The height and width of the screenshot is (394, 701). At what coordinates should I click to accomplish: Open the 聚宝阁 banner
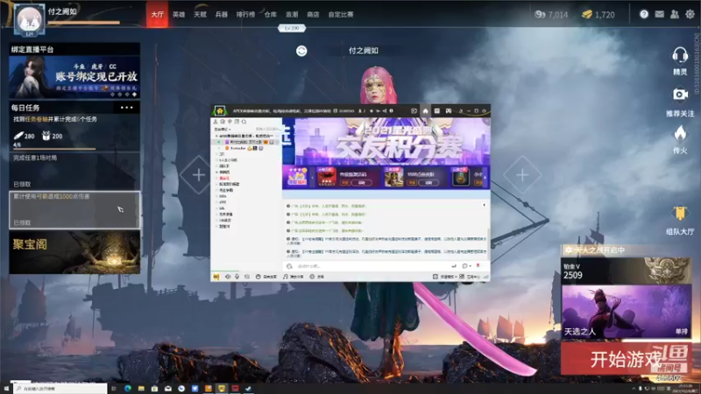(74, 252)
